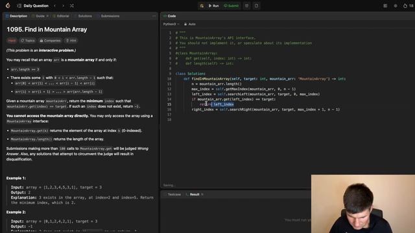Select the Code panel header
This screenshot has height=233, width=415.
pyautogui.click(x=170, y=16)
